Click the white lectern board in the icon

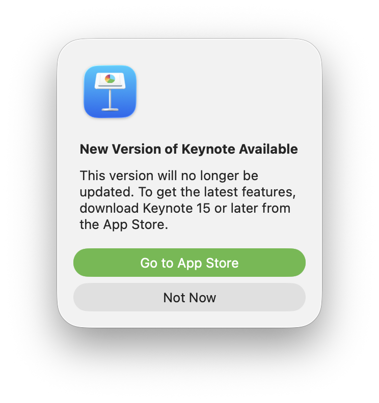110,80
